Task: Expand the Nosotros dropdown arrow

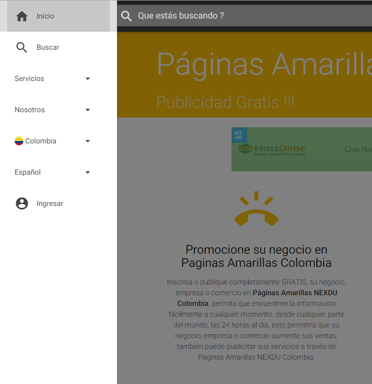Action: pyautogui.click(x=88, y=110)
